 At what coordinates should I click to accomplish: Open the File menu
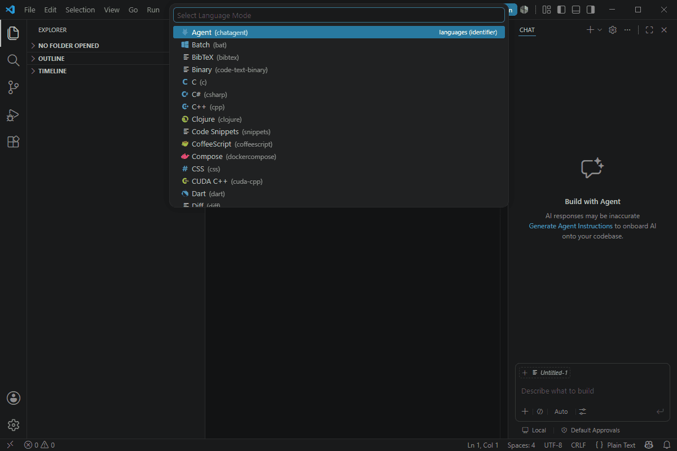point(30,10)
